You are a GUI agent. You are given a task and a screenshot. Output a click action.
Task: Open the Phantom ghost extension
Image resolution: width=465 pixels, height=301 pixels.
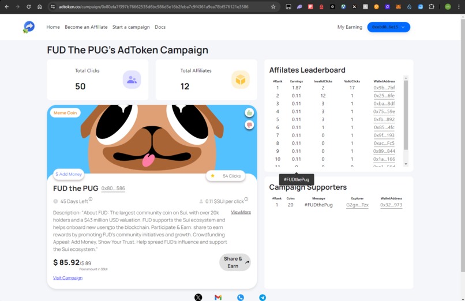(299, 6)
